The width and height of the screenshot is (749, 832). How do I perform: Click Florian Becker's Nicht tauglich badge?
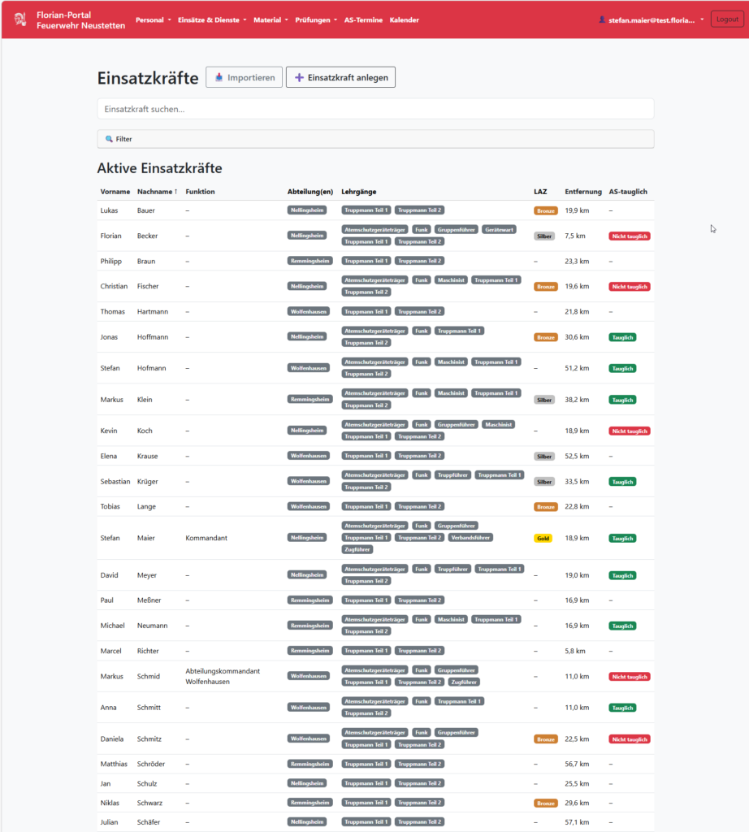(630, 236)
